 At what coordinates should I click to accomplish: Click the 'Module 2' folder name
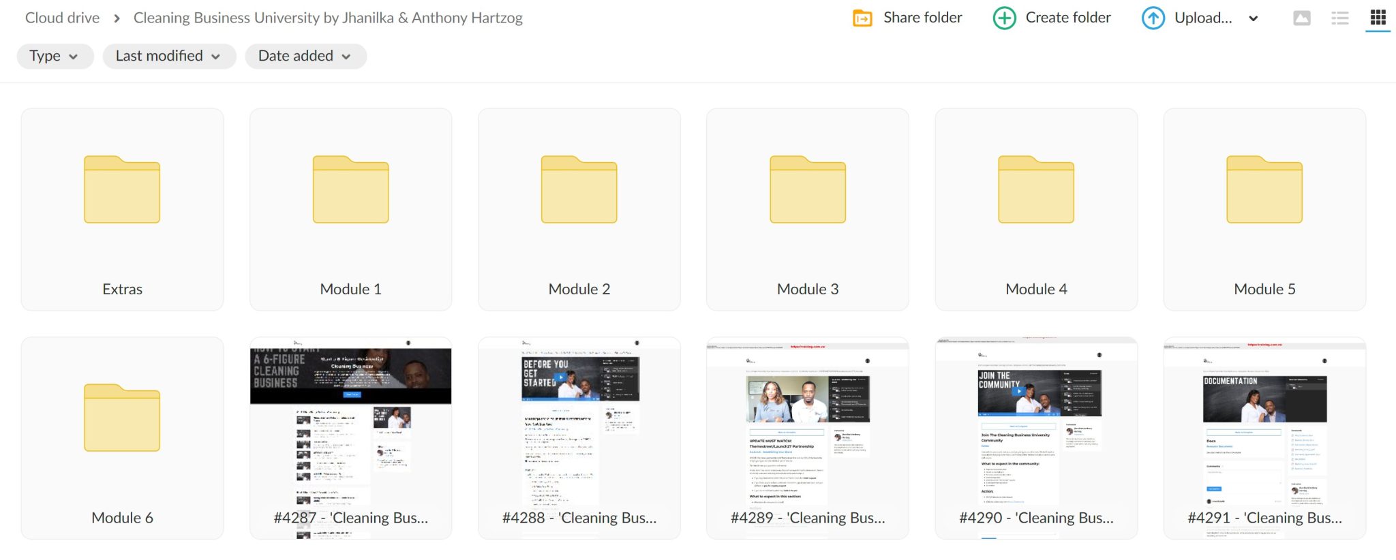click(579, 289)
